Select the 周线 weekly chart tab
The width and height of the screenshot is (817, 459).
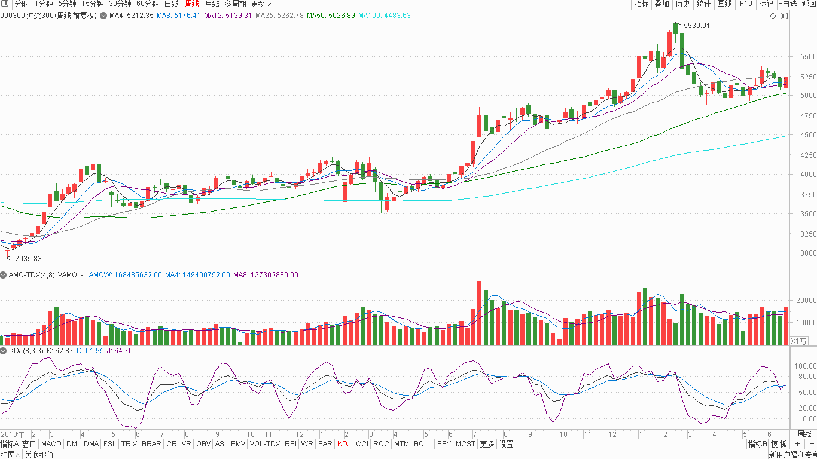click(x=191, y=4)
